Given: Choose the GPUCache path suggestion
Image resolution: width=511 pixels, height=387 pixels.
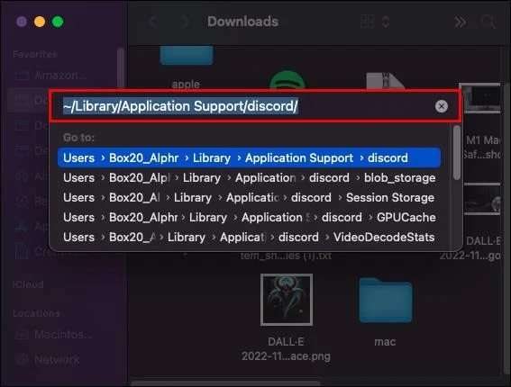Looking at the screenshot, I should (x=249, y=218).
